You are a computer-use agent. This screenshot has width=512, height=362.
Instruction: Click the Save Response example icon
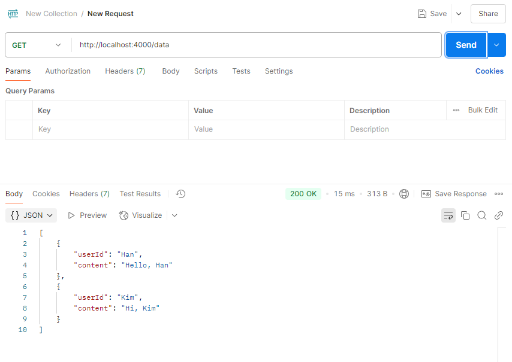tap(426, 194)
